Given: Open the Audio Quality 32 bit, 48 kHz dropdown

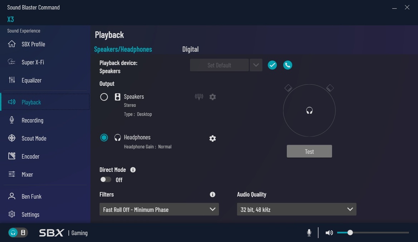Looking at the screenshot, I should pos(297,210).
